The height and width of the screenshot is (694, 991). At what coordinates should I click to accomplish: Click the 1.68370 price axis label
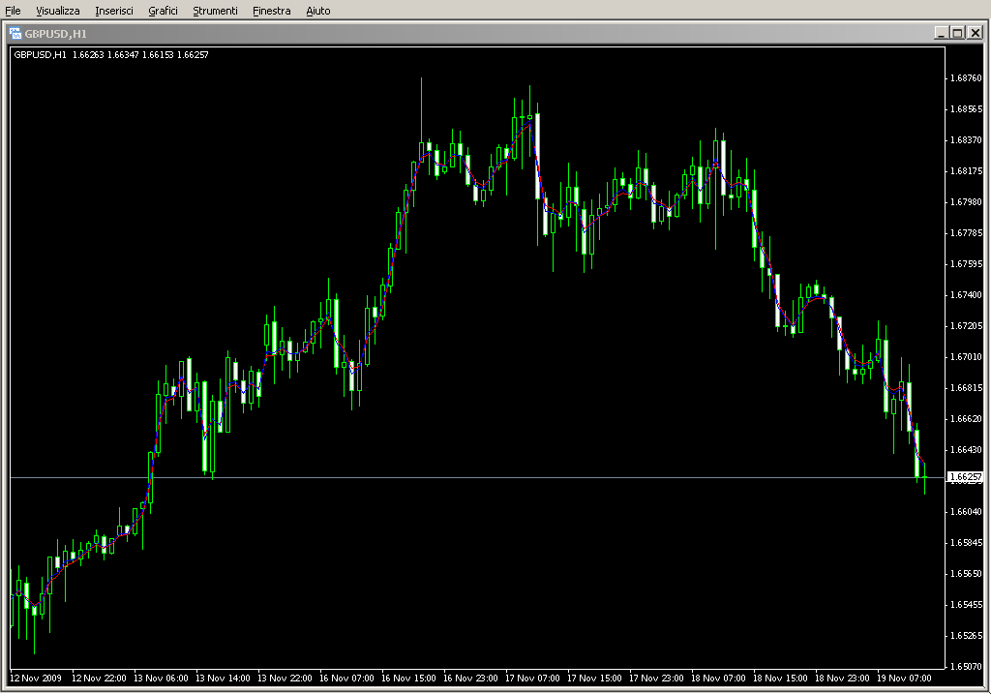[967, 140]
